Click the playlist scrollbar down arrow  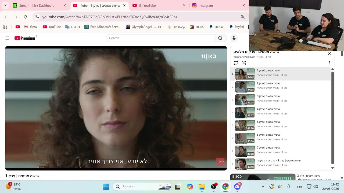pos(332,168)
